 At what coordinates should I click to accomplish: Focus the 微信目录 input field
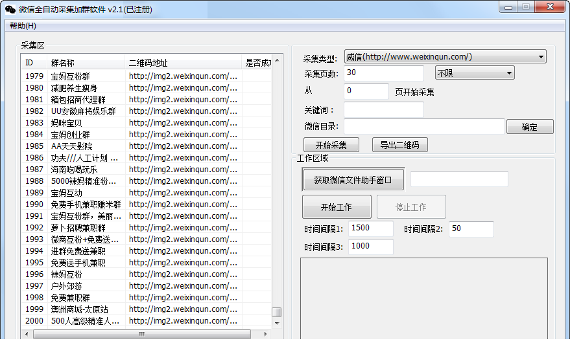(x=424, y=126)
